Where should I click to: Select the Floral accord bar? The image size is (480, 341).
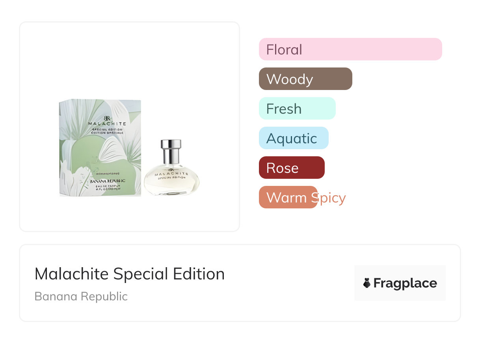(x=350, y=49)
